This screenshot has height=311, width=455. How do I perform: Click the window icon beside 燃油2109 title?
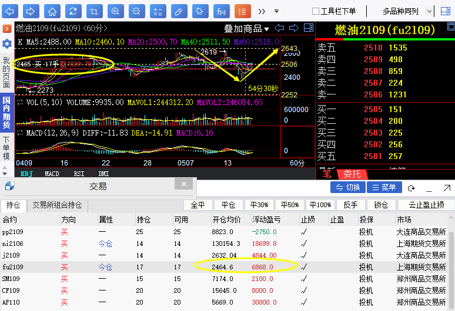(451, 26)
